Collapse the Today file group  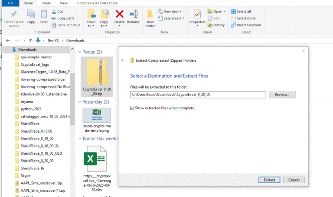(x=79, y=52)
